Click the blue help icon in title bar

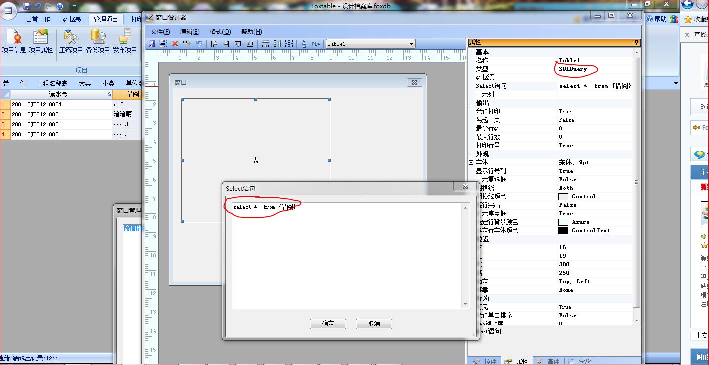(x=60, y=6)
